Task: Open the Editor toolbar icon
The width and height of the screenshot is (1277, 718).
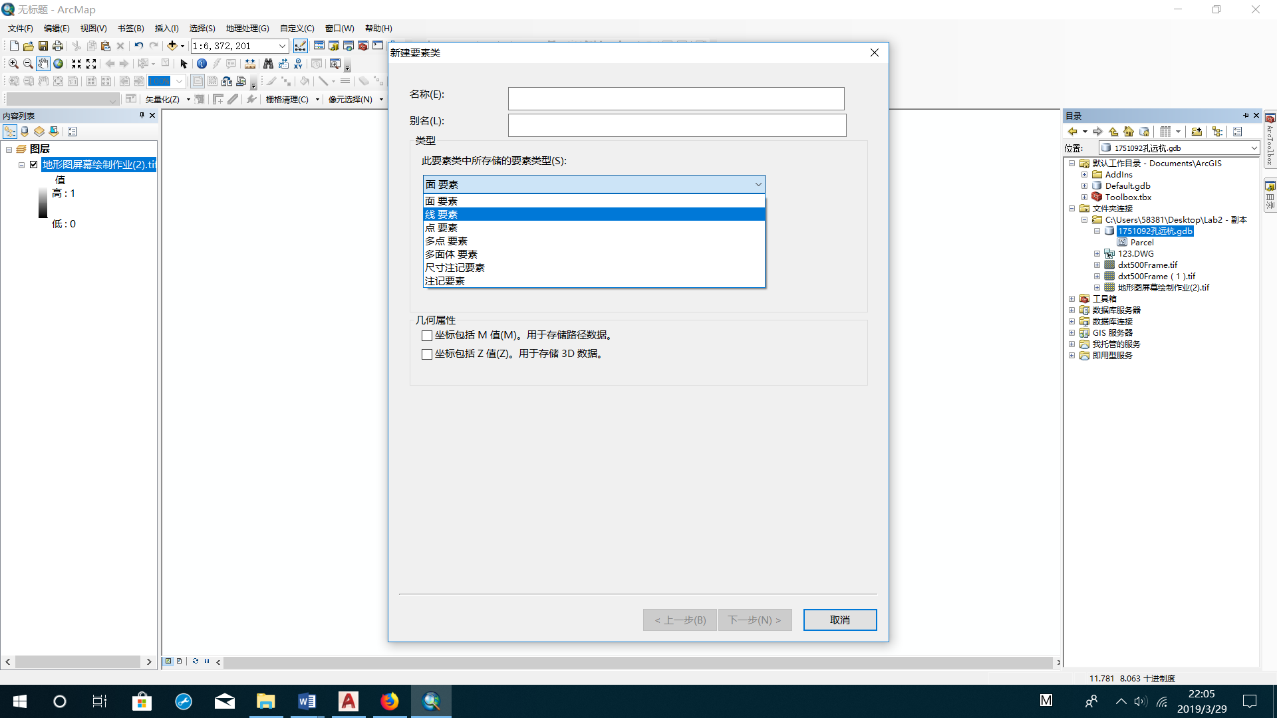Action: 301,46
